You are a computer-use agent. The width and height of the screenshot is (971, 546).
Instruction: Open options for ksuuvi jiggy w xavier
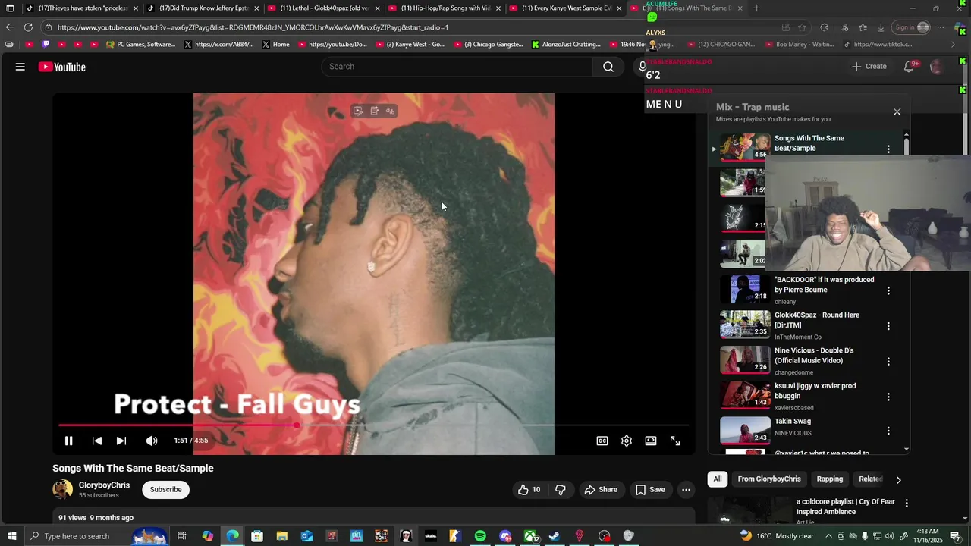(888, 397)
